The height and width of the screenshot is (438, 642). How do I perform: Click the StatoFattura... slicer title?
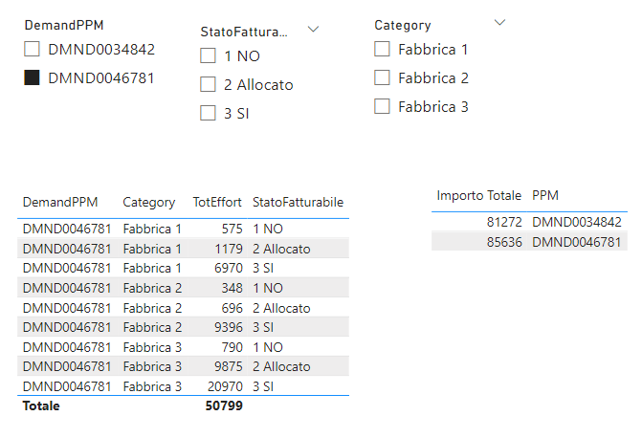coord(244,32)
